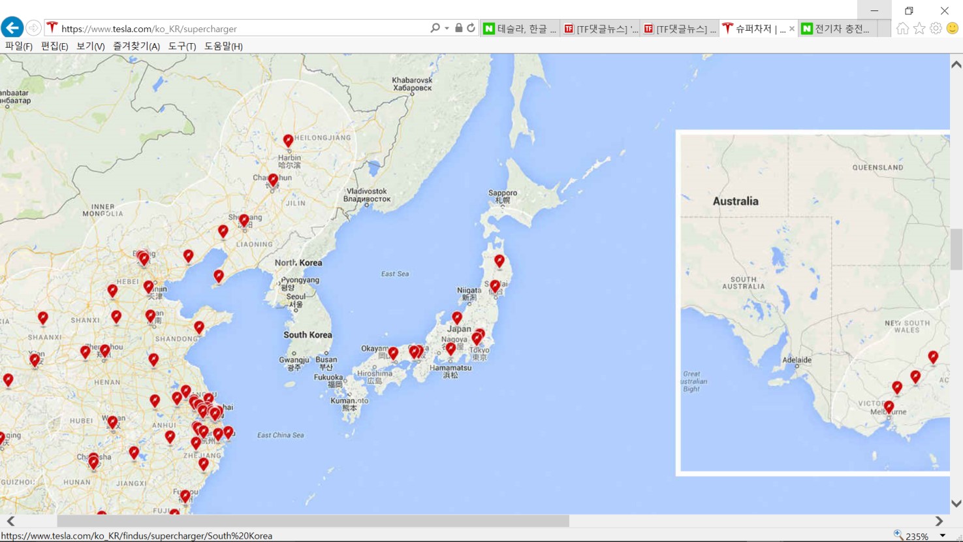Viewport: 963px width, 542px height.
Task: Open the 즐겨찾기(A) menu
Action: 136,46
